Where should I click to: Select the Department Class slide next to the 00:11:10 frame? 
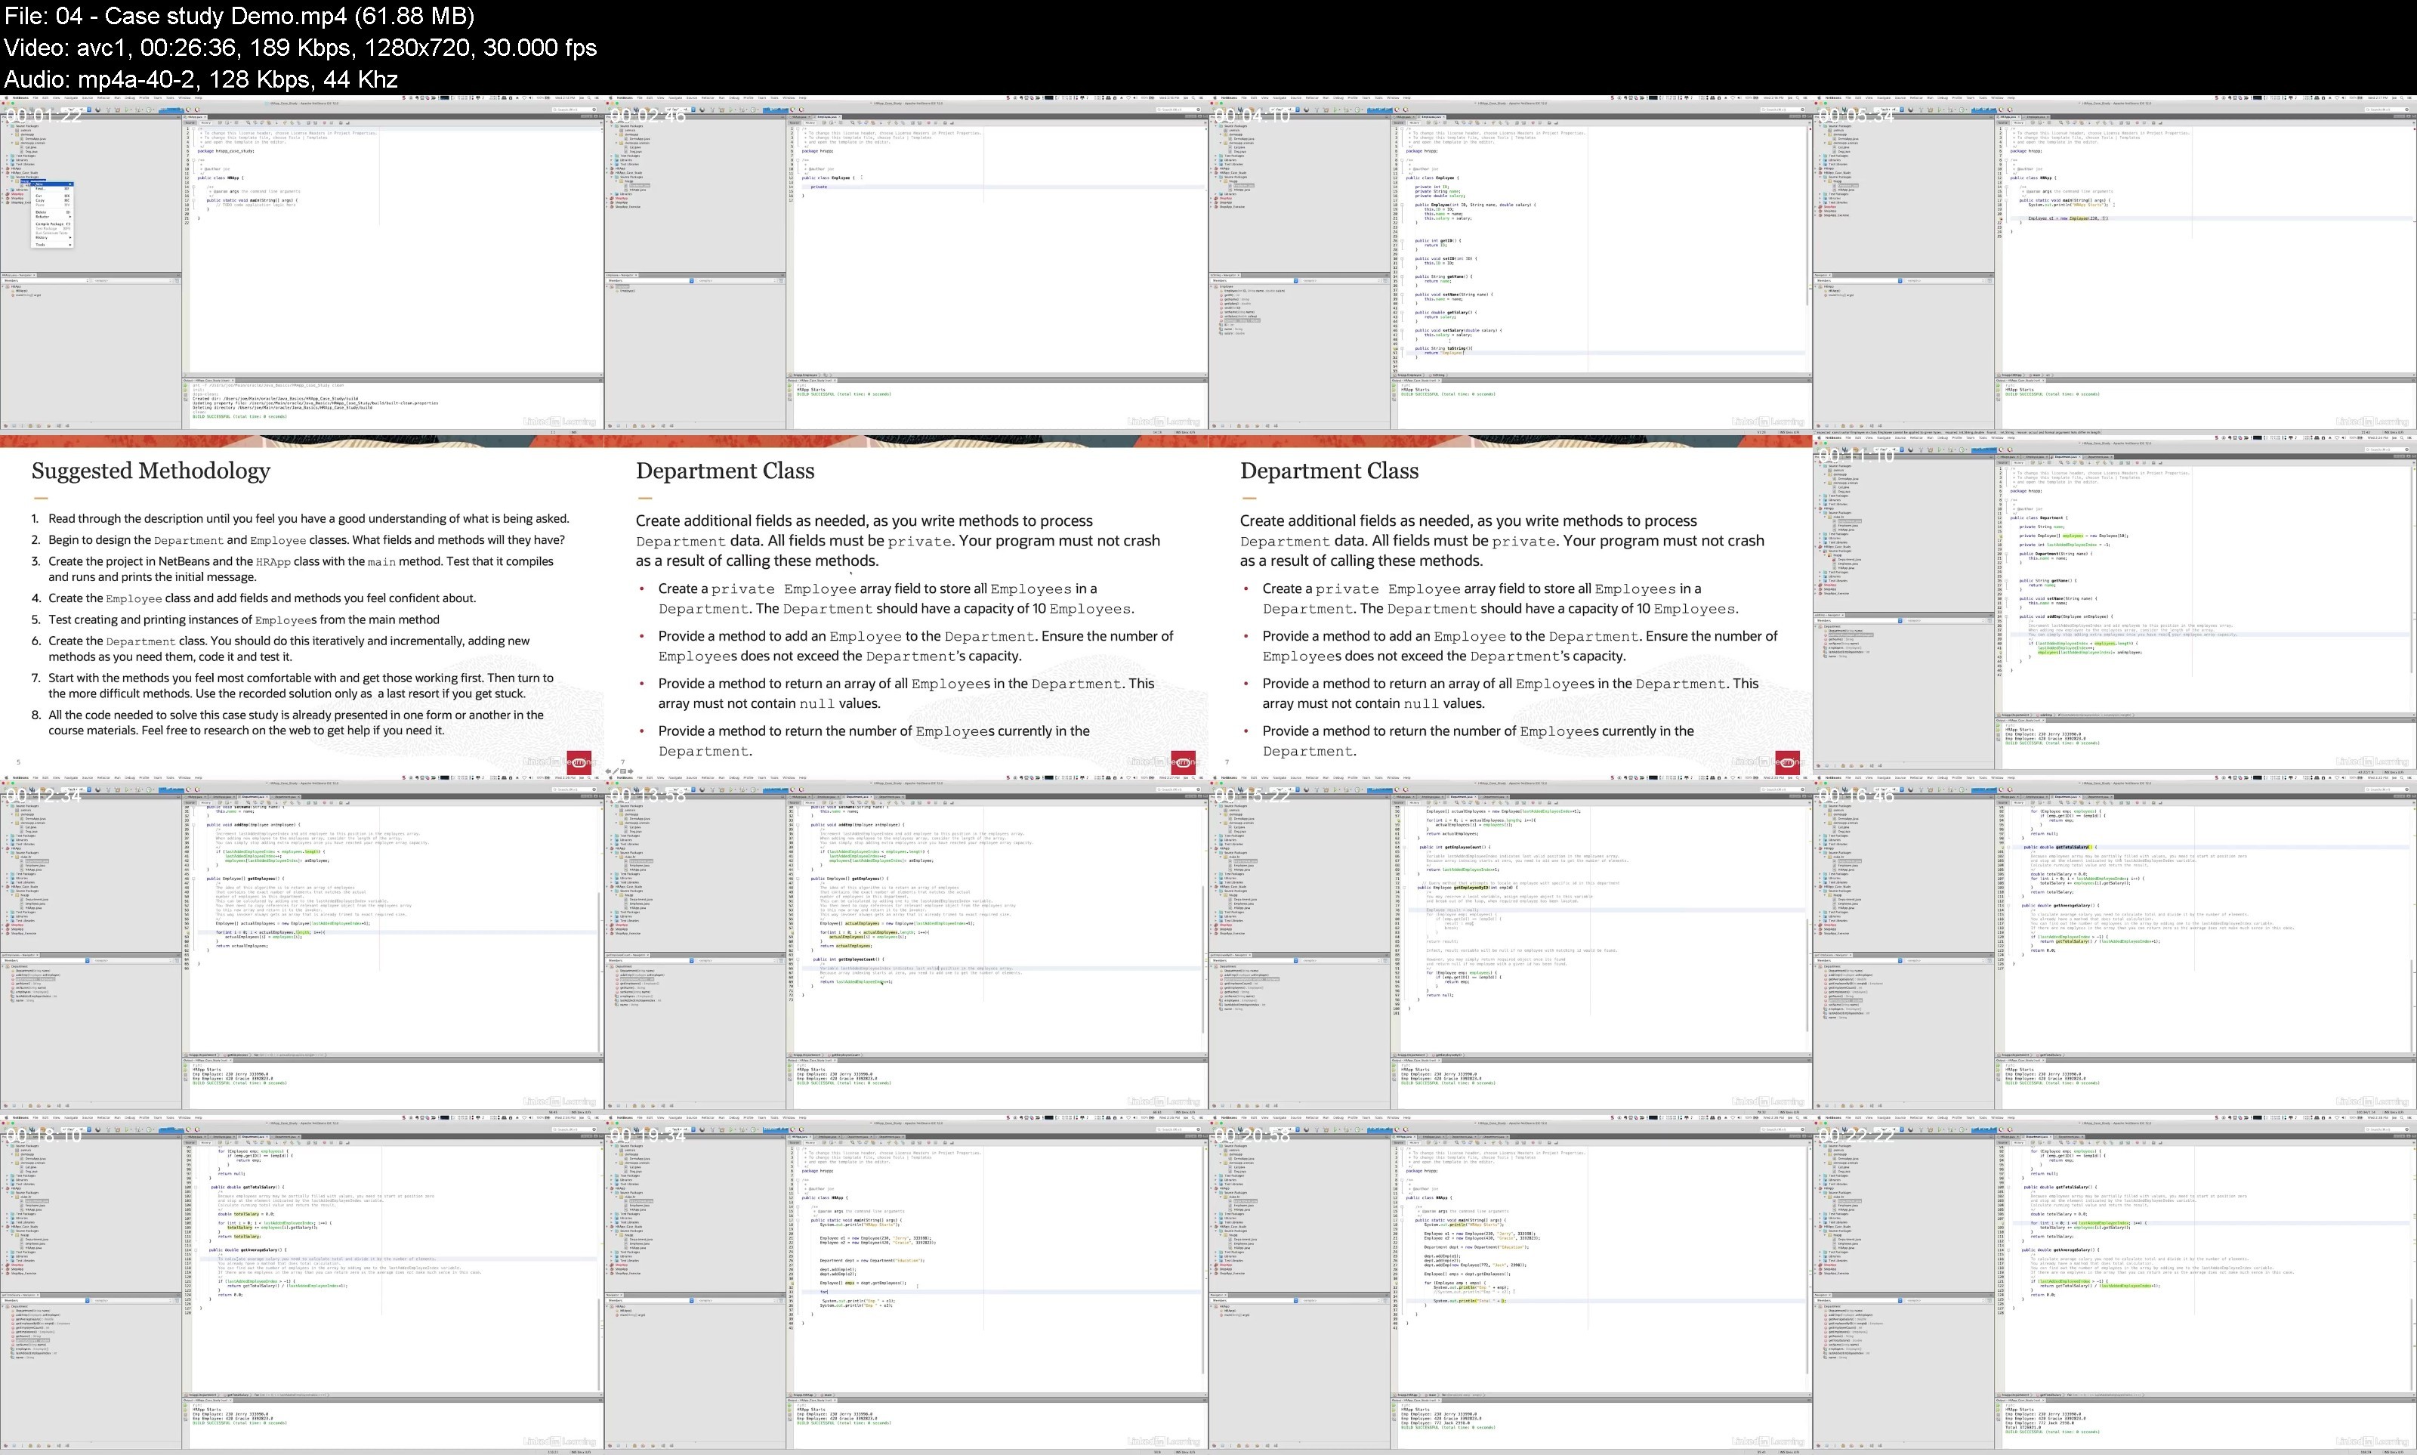(1511, 605)
